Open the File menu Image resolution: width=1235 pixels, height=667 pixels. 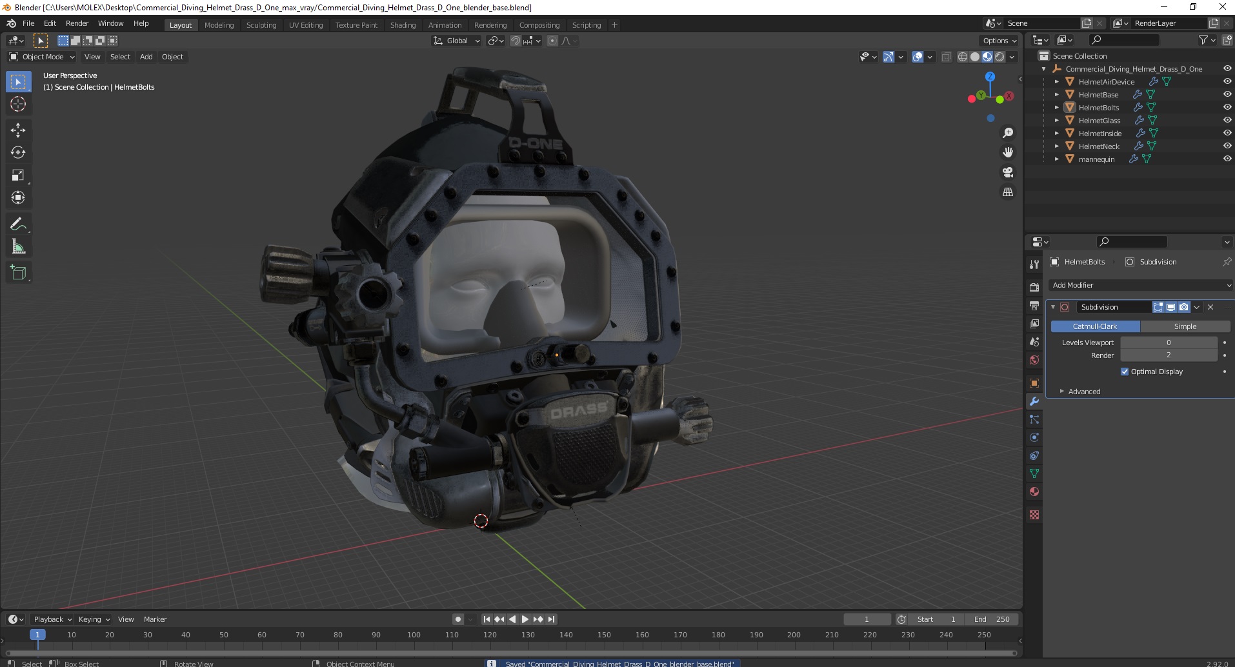point(28,23)
